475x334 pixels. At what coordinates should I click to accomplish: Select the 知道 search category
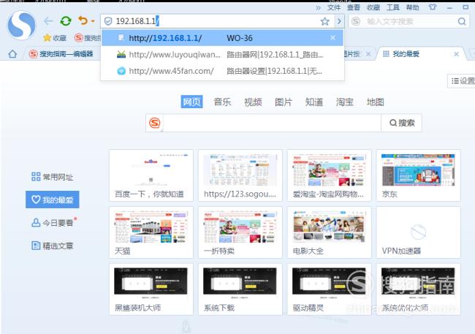click(314, 102)
